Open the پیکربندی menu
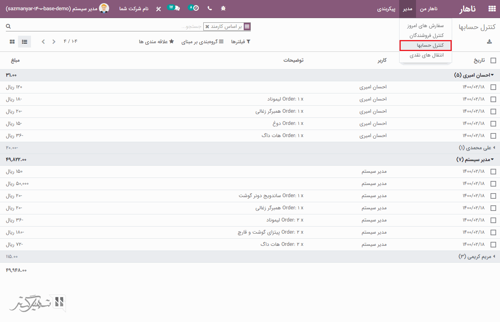 click(387, 8)
